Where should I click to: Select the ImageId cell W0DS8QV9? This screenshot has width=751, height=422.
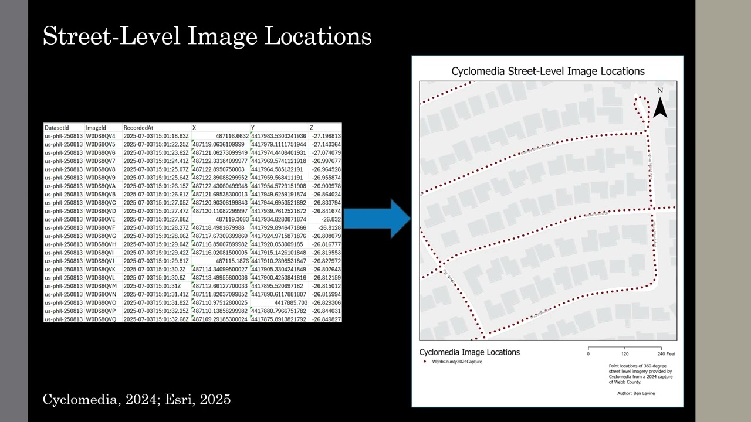pos(100,178)
